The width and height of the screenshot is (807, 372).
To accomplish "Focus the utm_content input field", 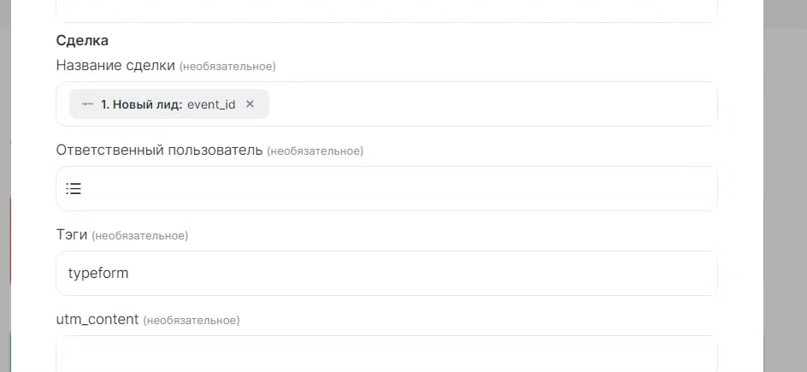I will pyautogui.click(x=385, y=355).
